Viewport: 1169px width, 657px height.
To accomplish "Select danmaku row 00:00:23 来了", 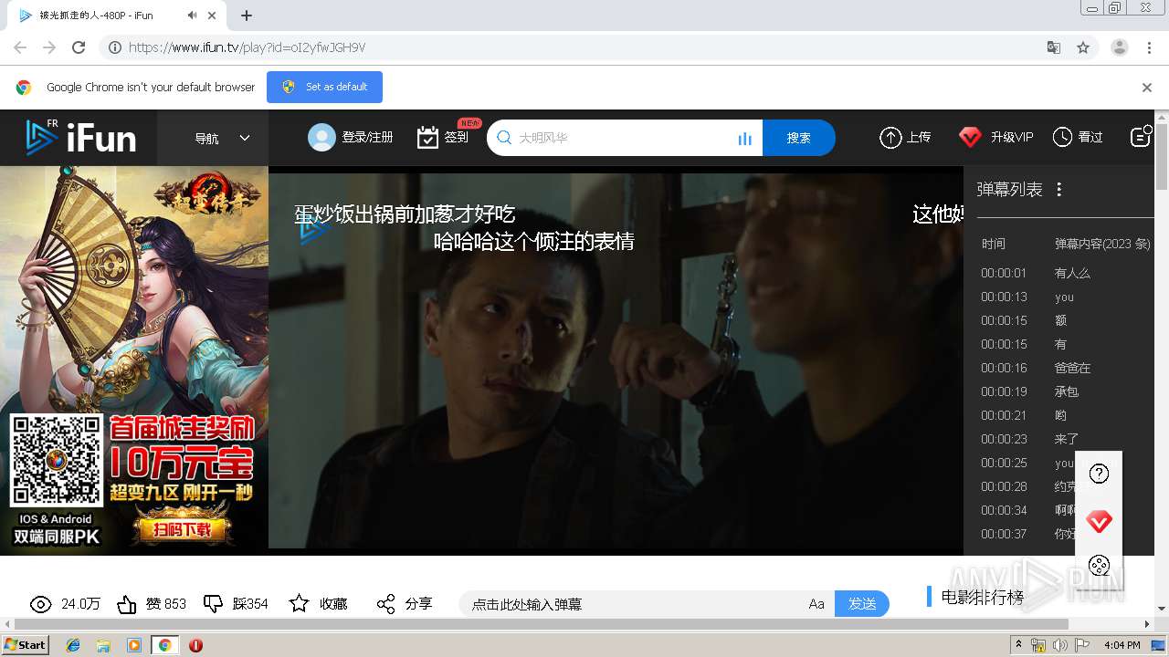I will (1059, 439).
